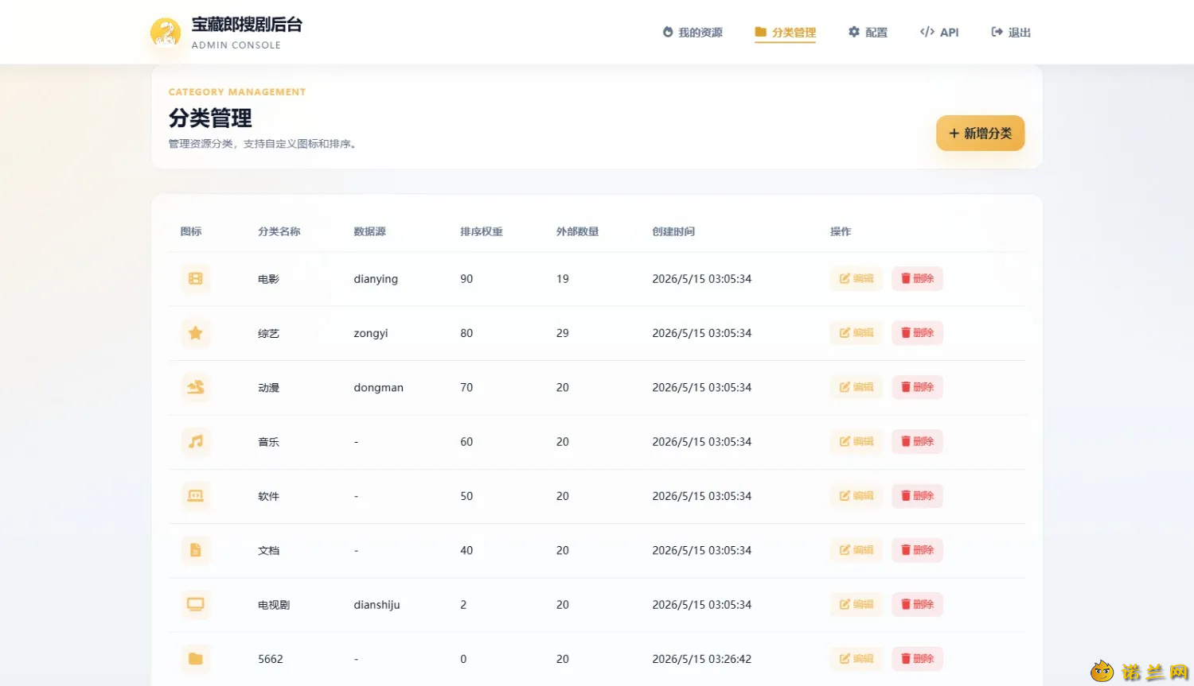Click the film icon for 电影

pos(196,279)
